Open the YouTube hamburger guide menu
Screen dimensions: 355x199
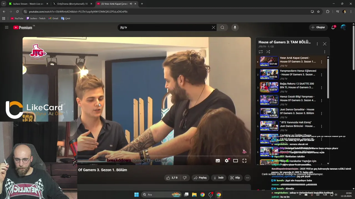coord(7,27)
